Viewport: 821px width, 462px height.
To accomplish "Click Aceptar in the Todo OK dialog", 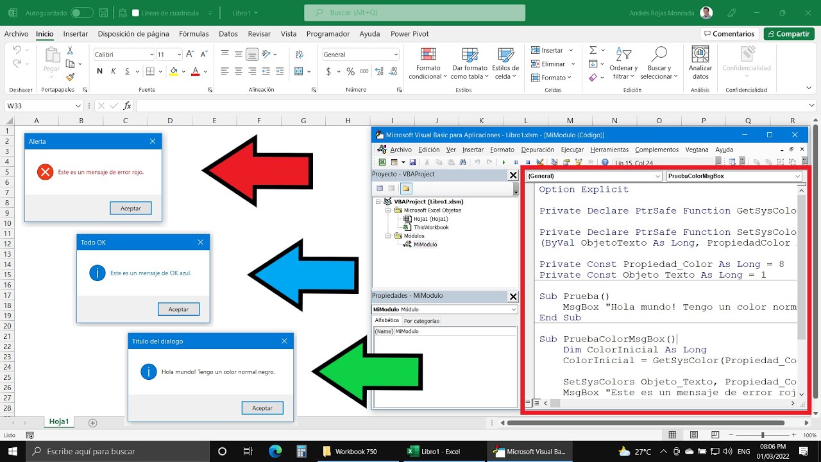I will pyautogui.click(x=178, y=309).
